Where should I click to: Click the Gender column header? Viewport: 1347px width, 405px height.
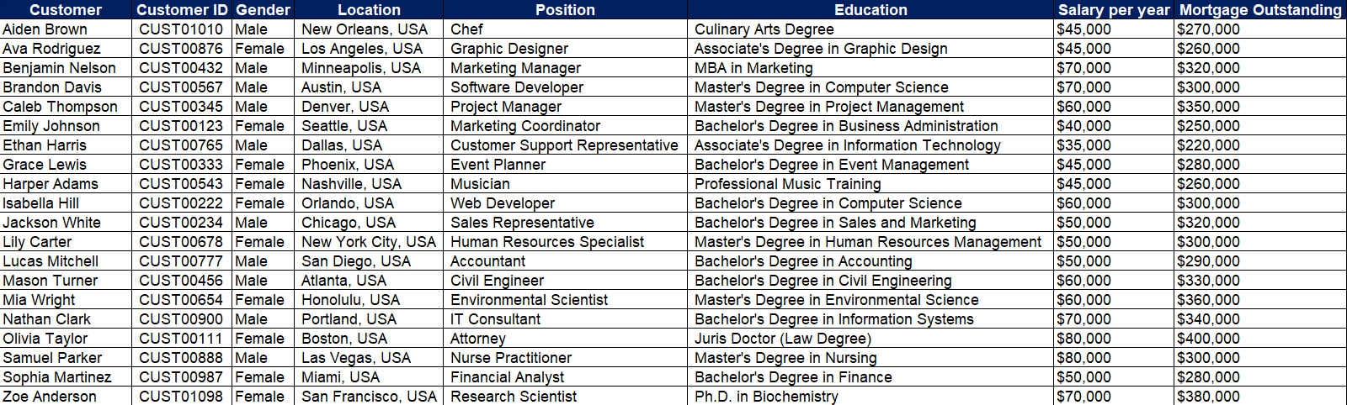point(263,10)
